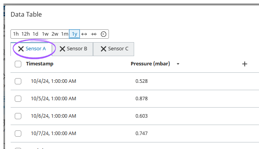Click timestamp 10/6/24, 1:00:00 AM
Viewport: 259px width, 149px height.
point(54,116)
